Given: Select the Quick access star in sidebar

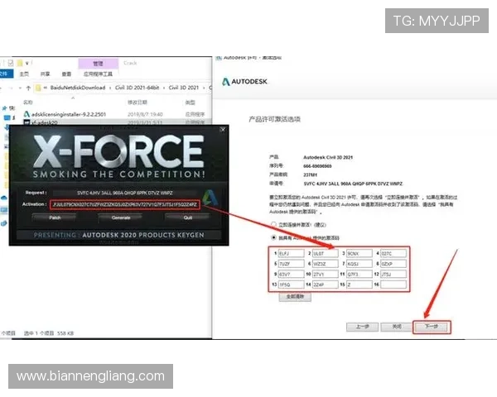Looking at the screenshot, I should pyautogui.click(x=4, y=108).
